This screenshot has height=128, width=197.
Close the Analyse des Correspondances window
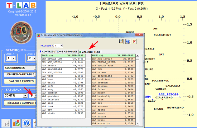point(139,35)
